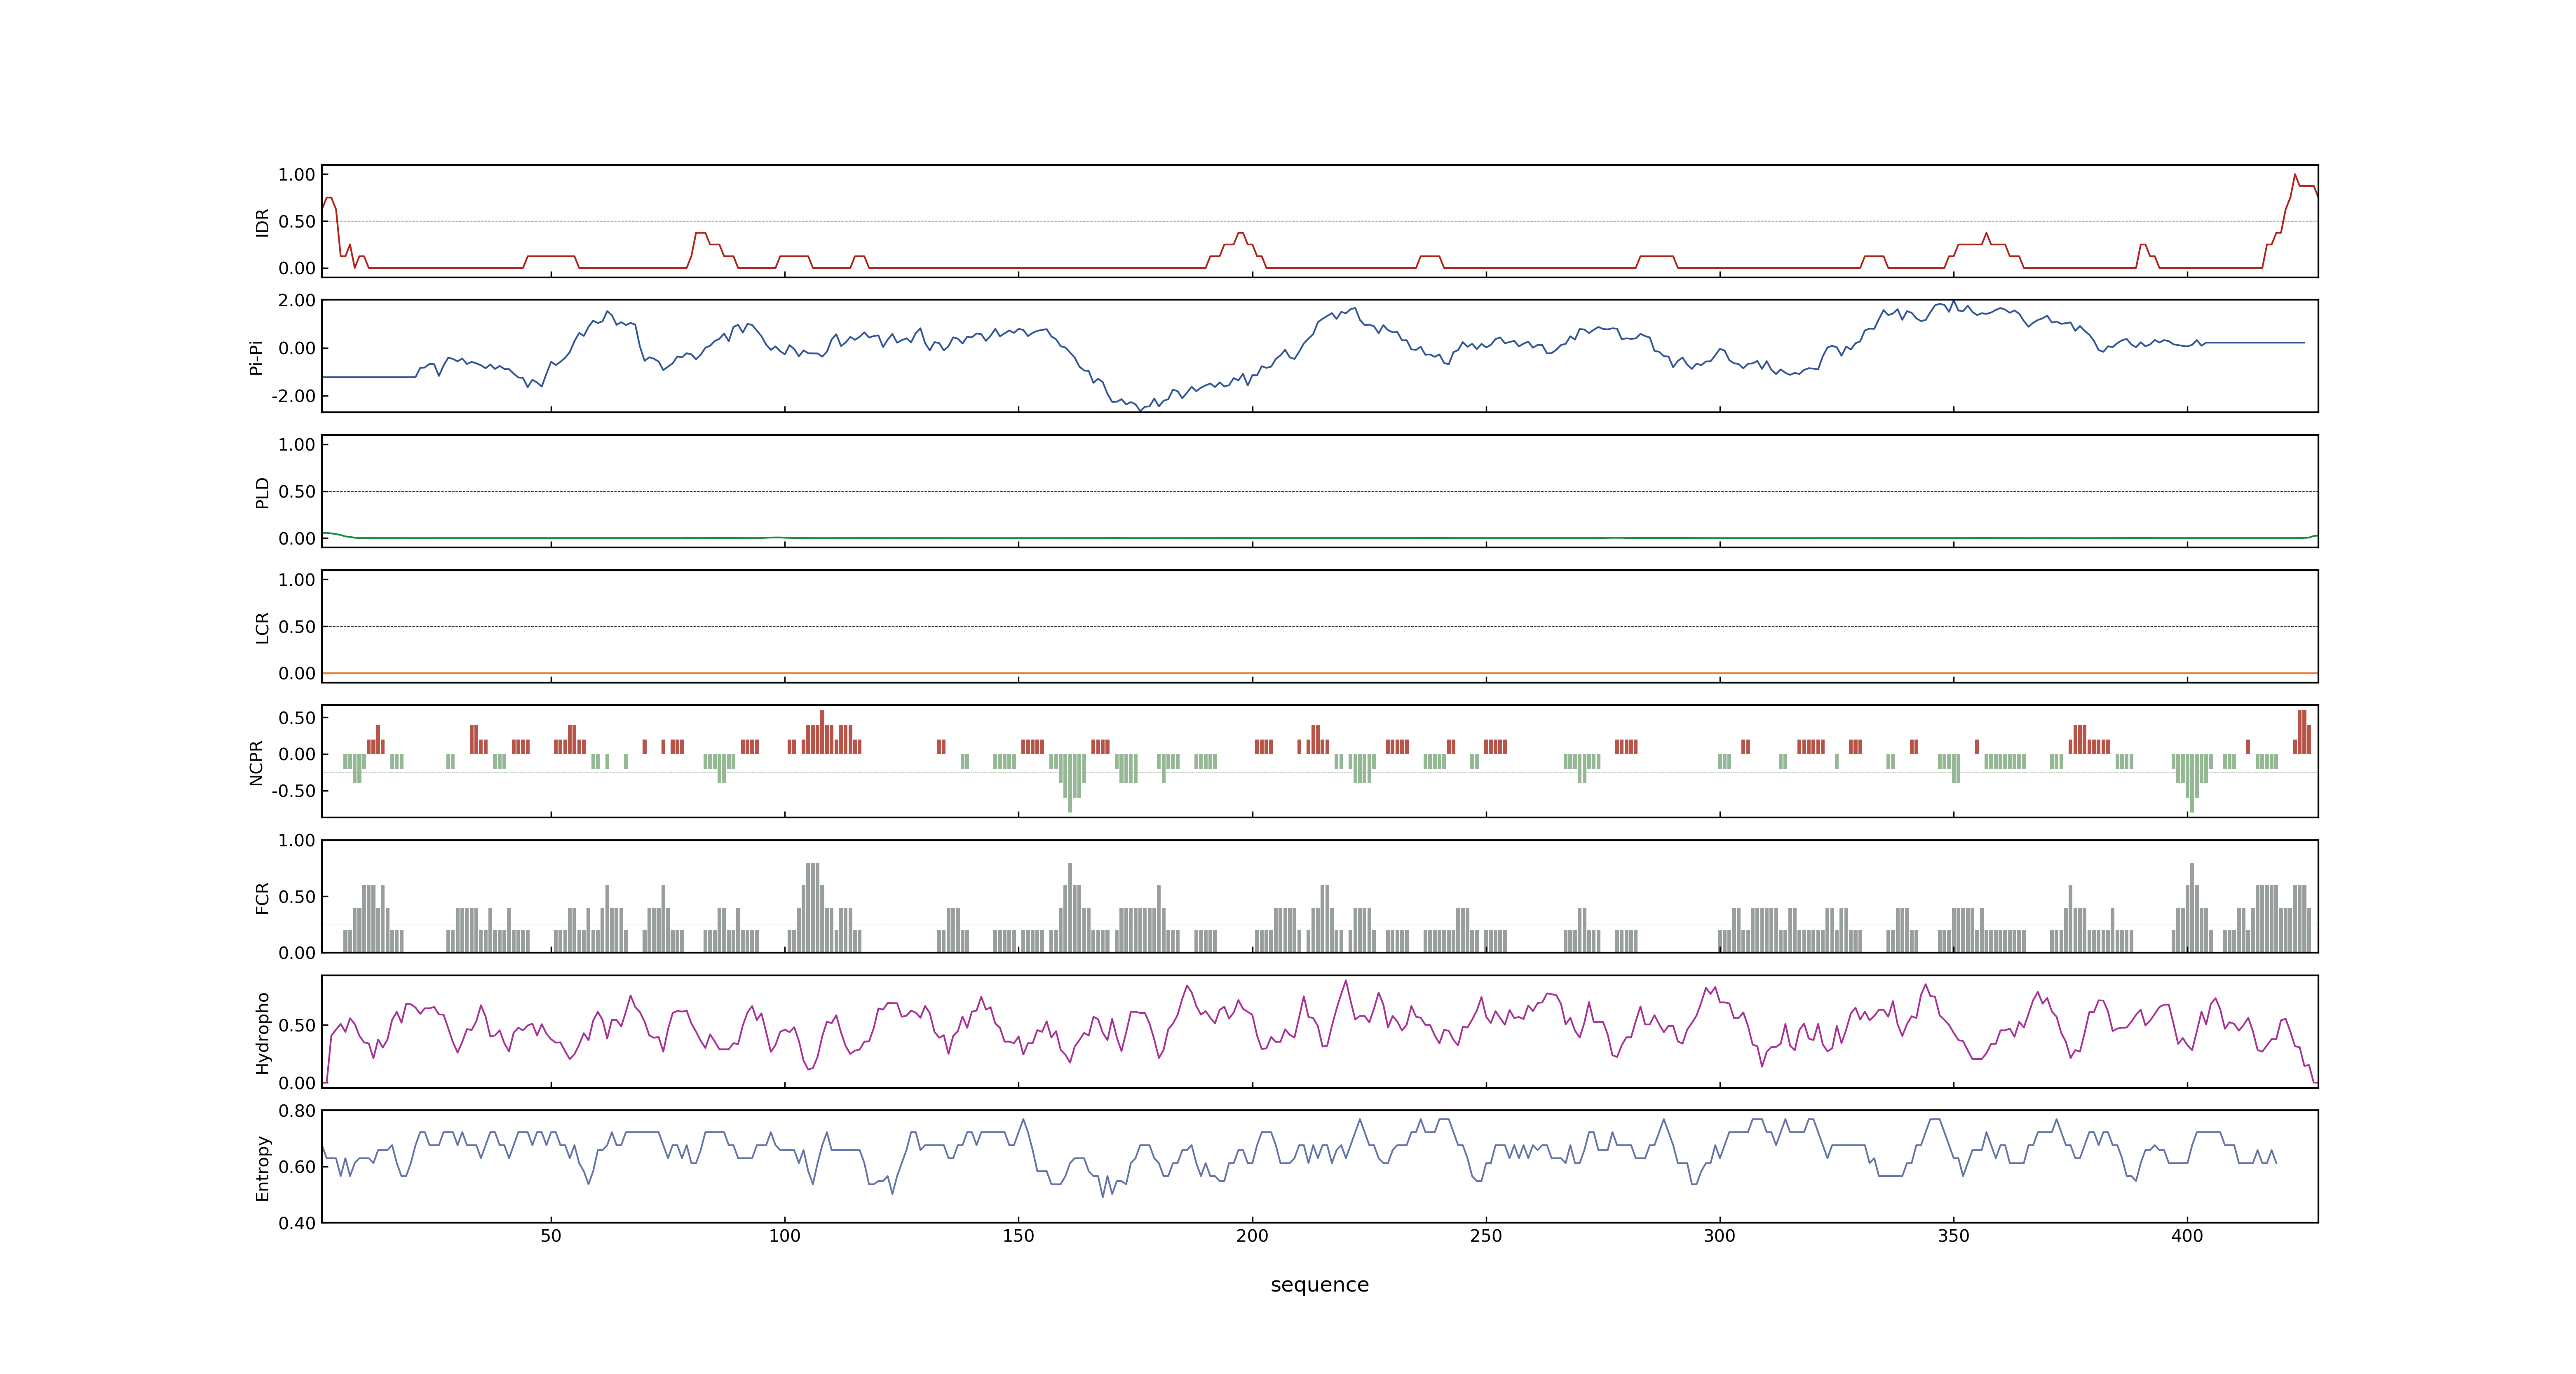Click the x-axis tick label 200
Viewport: 2576px width, 1374px height.
click(x=1252, y=1236)
